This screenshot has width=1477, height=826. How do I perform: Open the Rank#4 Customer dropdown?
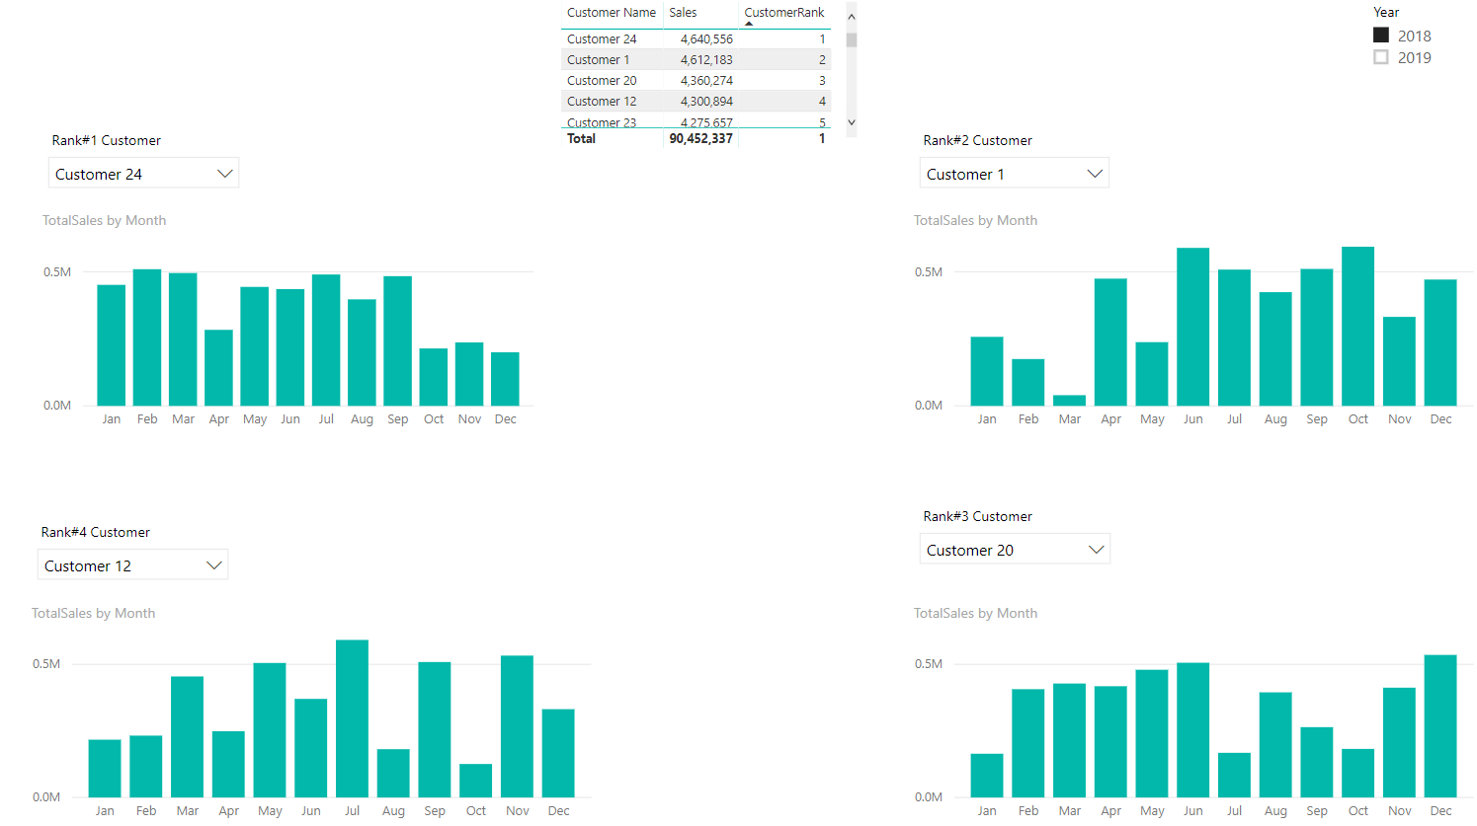(x=132, y=564)
